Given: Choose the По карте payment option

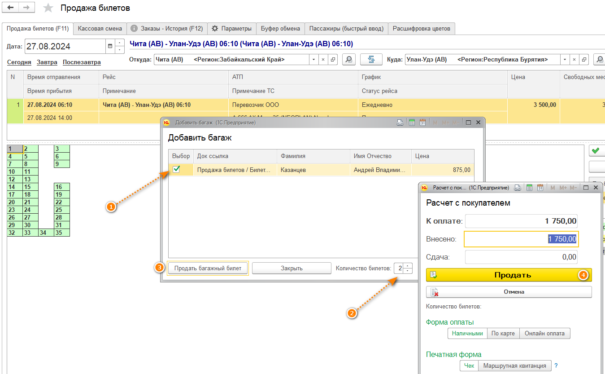Looking at the screenshot, I should (x=503, y=334).
